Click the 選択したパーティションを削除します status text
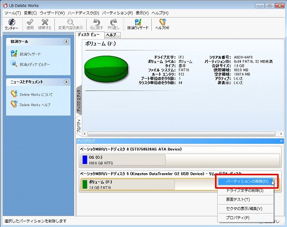Screen dimensions: 287x227 (x=35, y=221)
